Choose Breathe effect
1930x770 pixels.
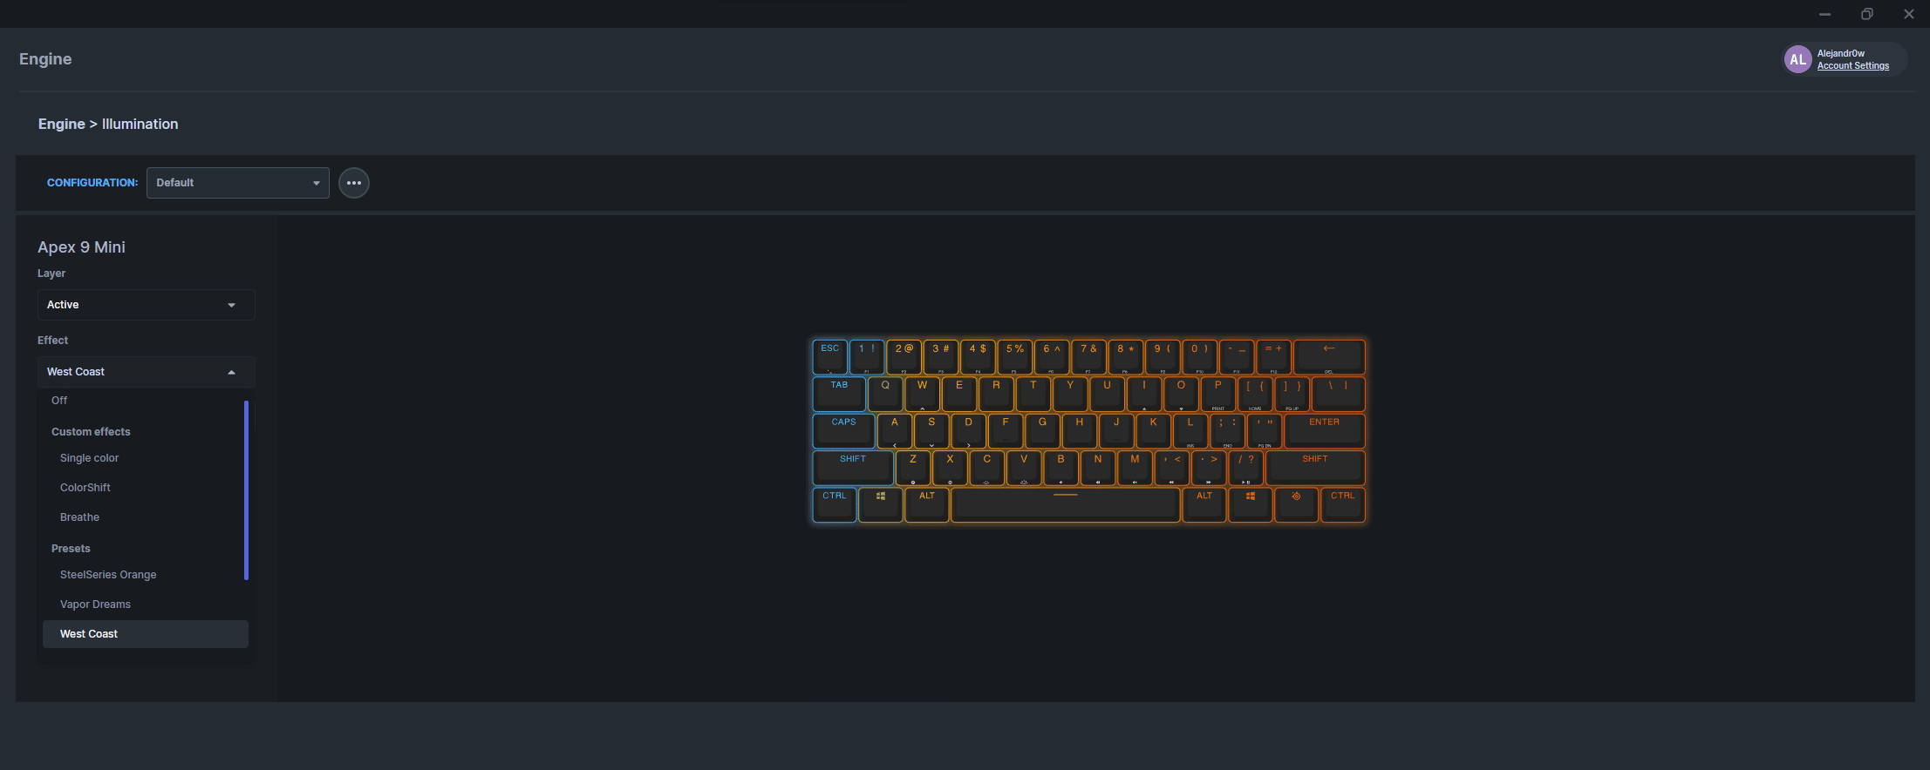[79, 517]
